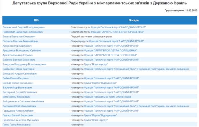Open БЛОК ПЕТРА ПОРОШЕНКА faction in Ар'єв row
Screen dimensions: 199x127
110,55
